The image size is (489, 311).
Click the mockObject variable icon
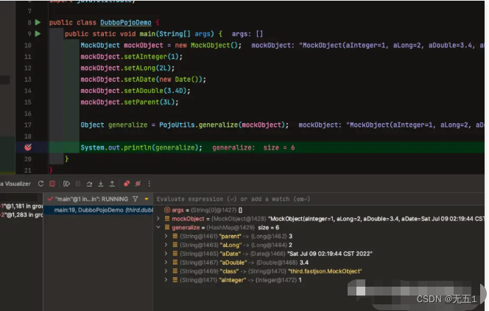click(167, 219)
